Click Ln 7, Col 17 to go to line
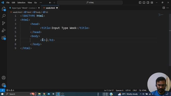This screenshot has width=171, height=96. 109,90
